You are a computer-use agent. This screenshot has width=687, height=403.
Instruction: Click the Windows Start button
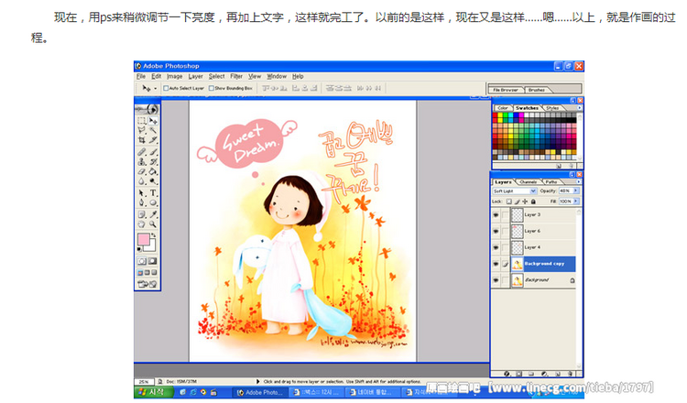[x=152, y=392]
